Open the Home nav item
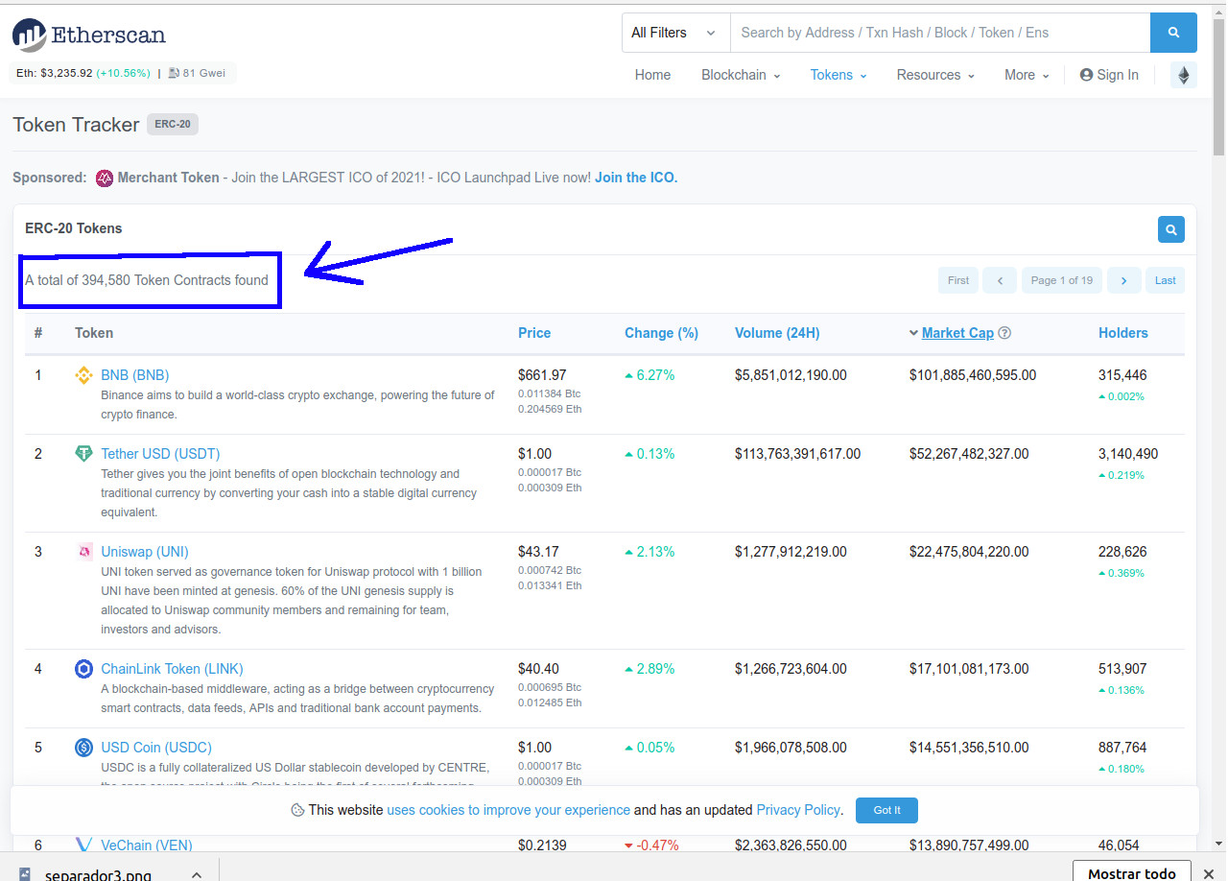This screenshot has height=881, width=1228. click(652, 75)
